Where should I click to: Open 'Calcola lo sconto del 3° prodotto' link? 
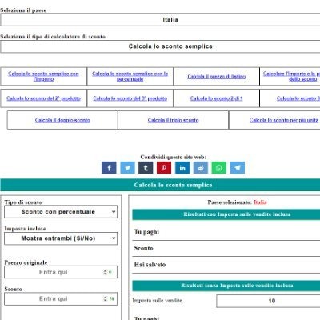click(x=130, y=98)
